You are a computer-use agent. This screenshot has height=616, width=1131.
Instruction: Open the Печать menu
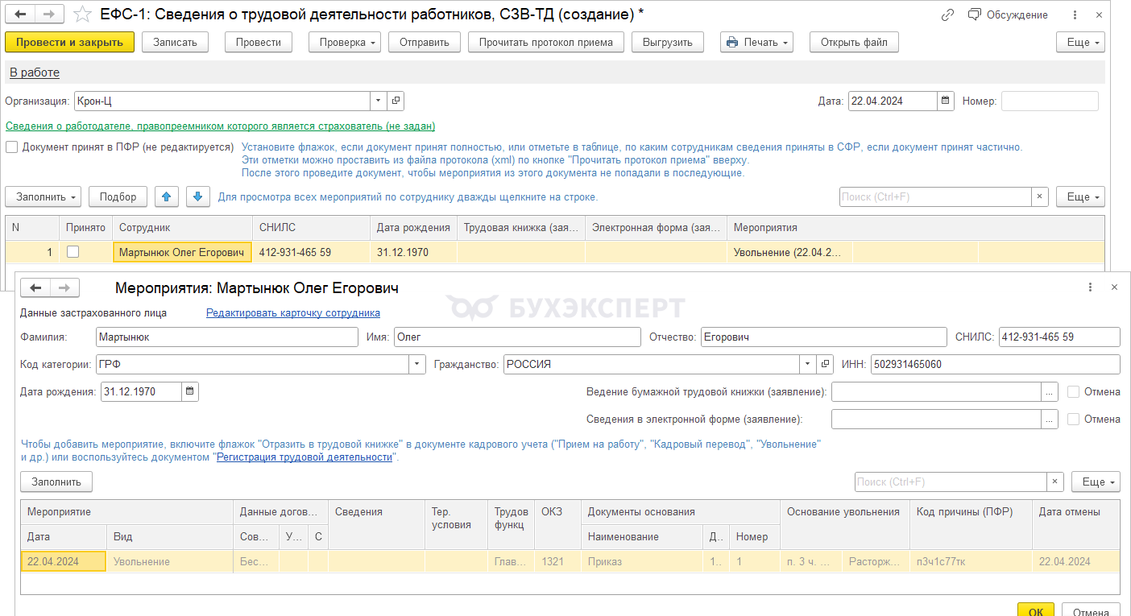coord(756,43)
